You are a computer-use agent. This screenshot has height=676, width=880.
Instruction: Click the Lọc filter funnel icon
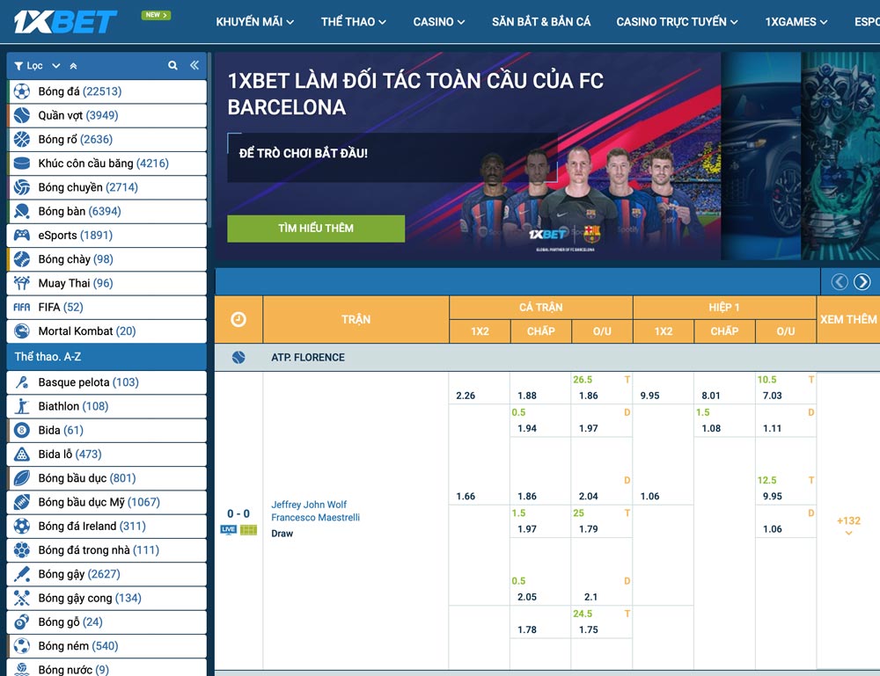click(x=18, y=66)
